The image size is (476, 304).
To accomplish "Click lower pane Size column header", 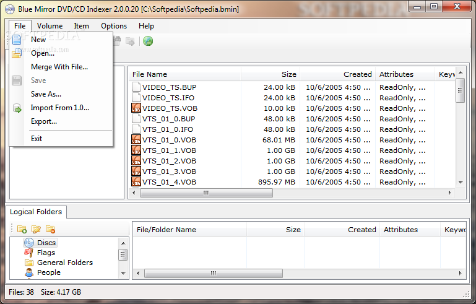I will (x=275, y=230).
